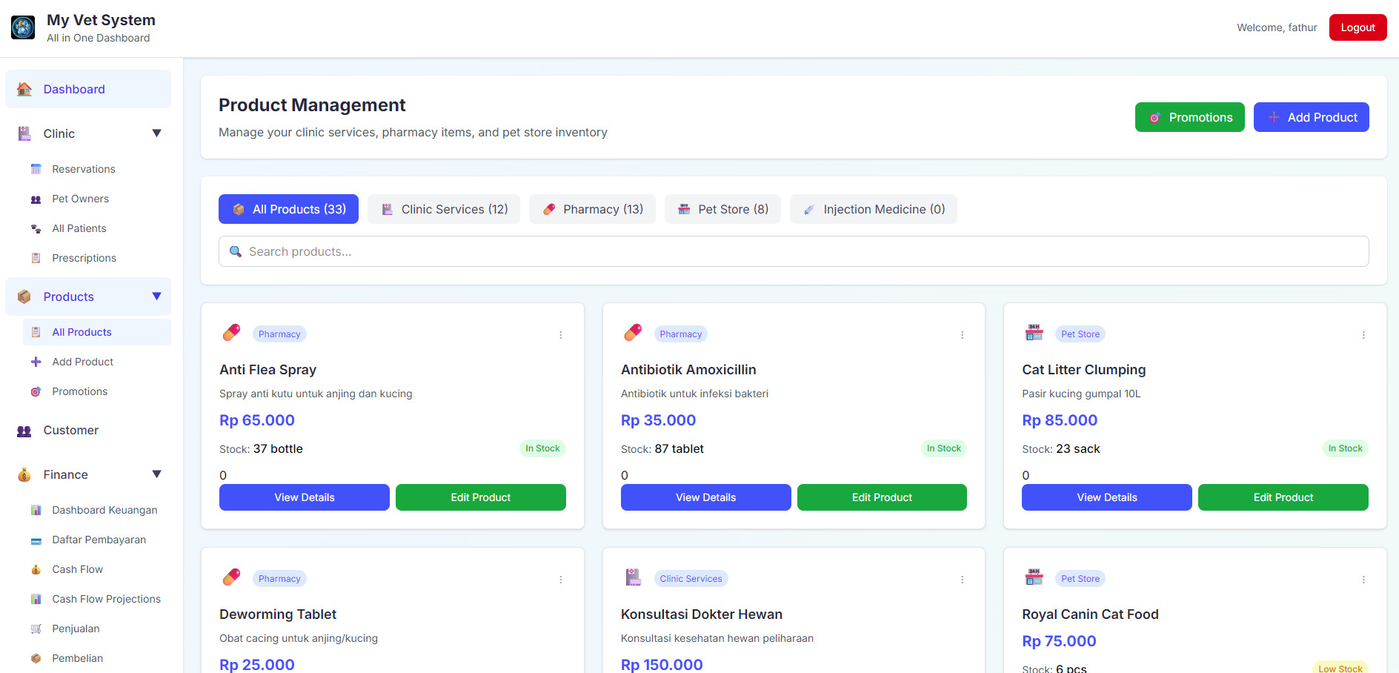Click the My Vet System logo icon
Screen dimensions: 1399x673
click(x=23, y=27)
